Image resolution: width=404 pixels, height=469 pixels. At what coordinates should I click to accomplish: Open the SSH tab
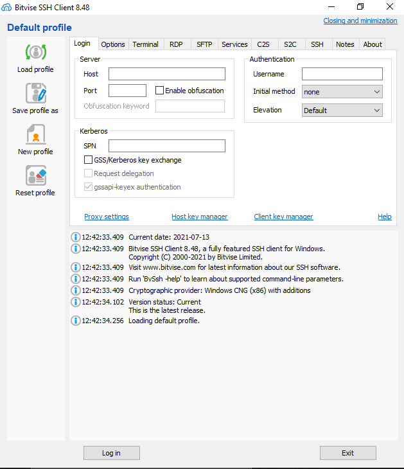click(x=317, y=44)
